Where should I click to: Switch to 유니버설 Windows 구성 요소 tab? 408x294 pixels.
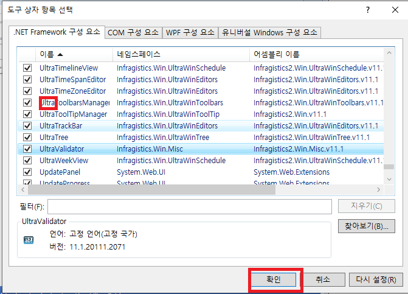tap(269, 33)
